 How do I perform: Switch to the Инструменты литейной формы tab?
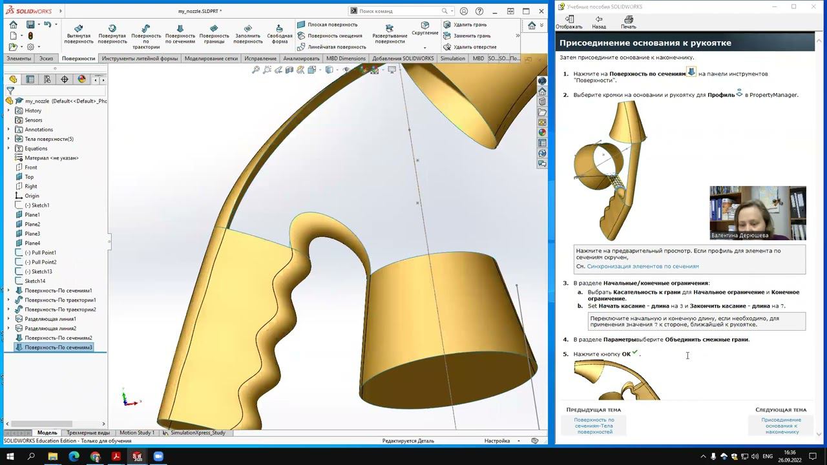(140, 58)
